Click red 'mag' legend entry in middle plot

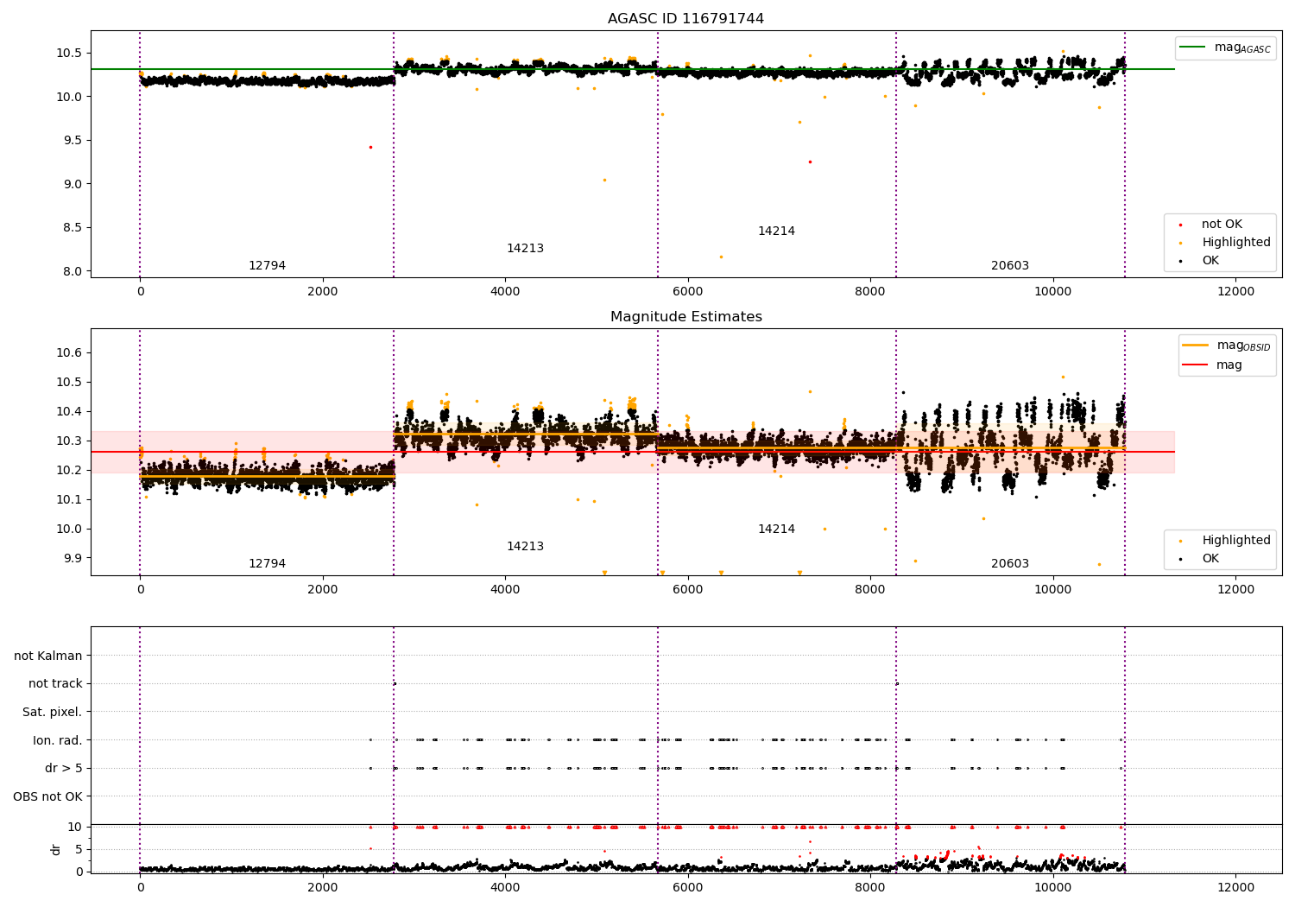(x=1229, y=365)
